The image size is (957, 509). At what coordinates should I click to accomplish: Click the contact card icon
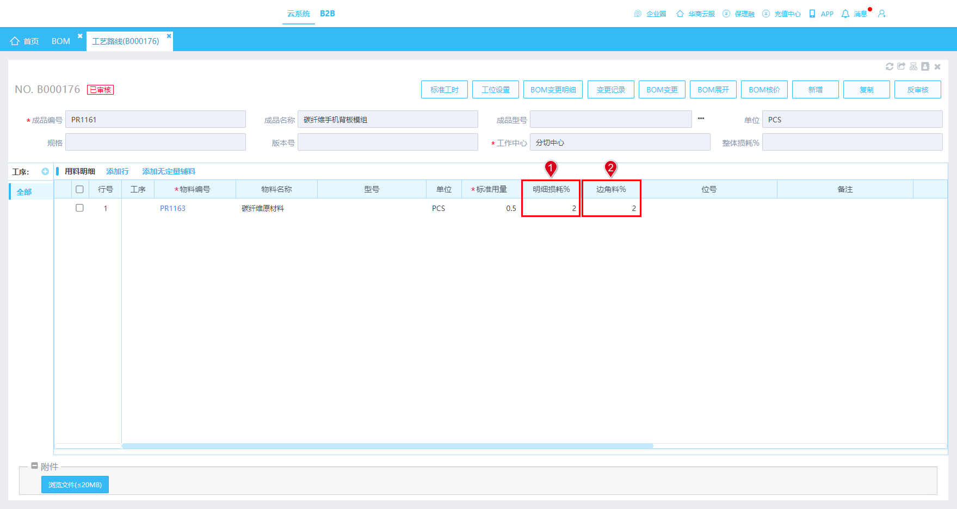point(925,66)
